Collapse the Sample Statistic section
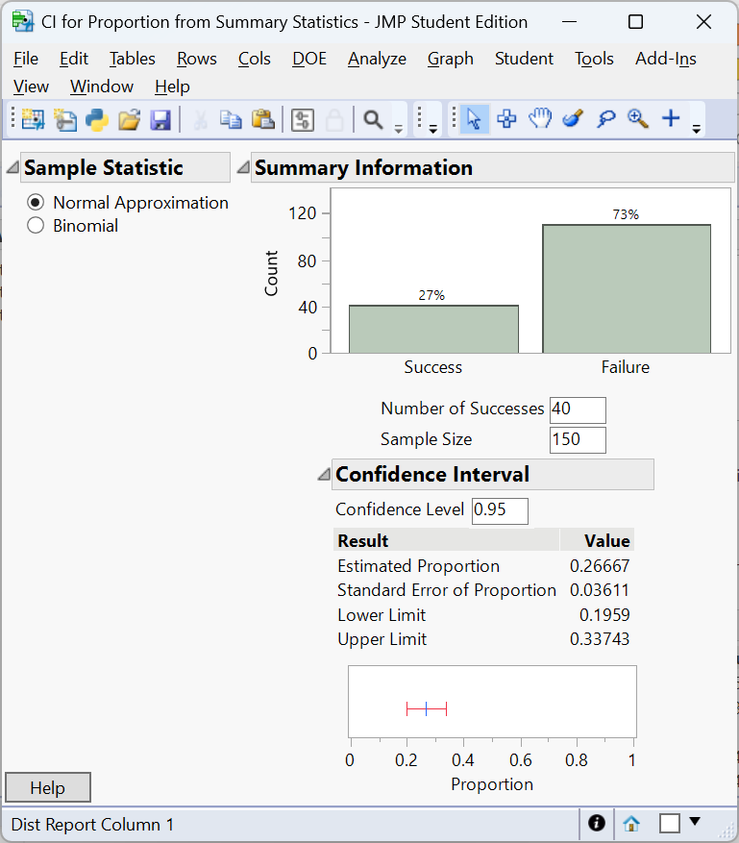The image size is (739, 843). click(12, 168)
